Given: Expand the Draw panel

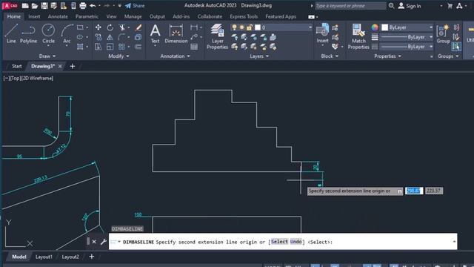Looking at the screenshot, I should click(x=47, y=56).
